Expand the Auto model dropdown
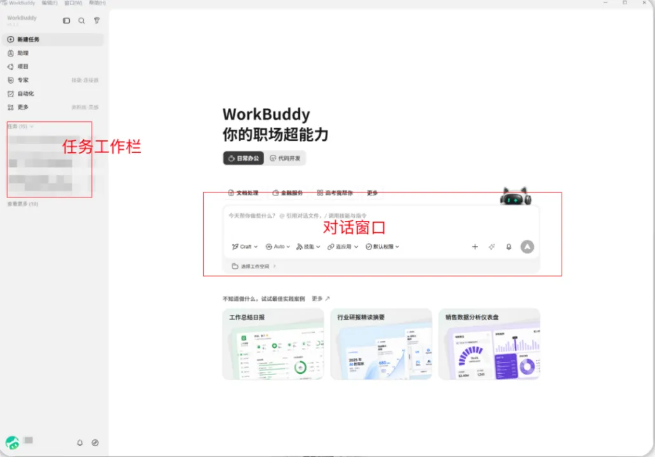 [x=278, y=247]
